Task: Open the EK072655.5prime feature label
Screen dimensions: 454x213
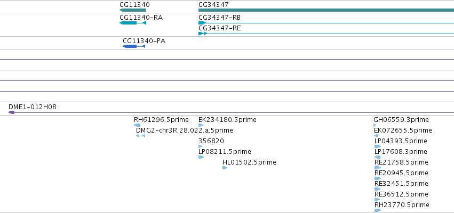Action: [x=403, y=130]
